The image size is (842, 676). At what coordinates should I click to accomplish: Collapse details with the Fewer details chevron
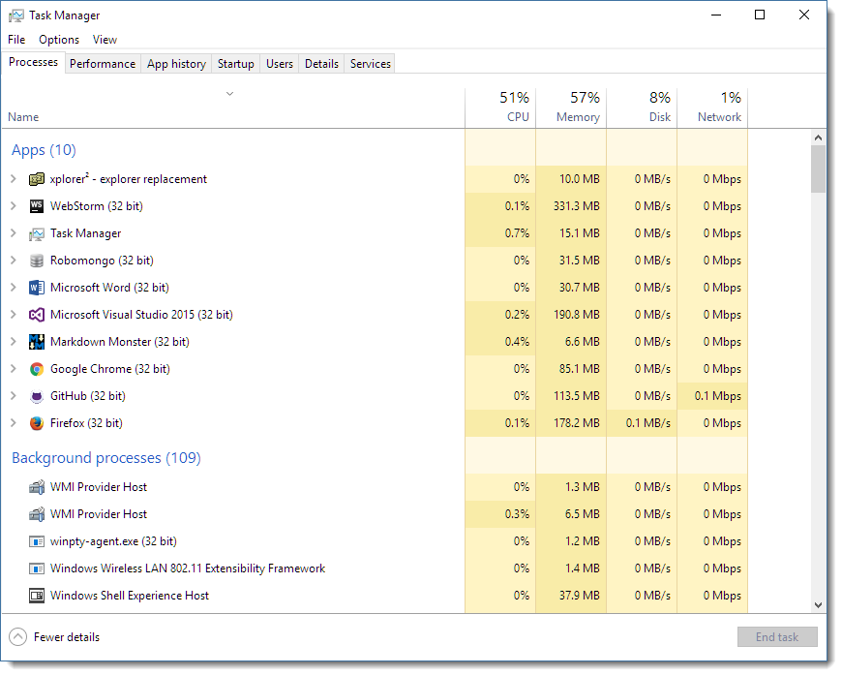click(x=17, y=636)
